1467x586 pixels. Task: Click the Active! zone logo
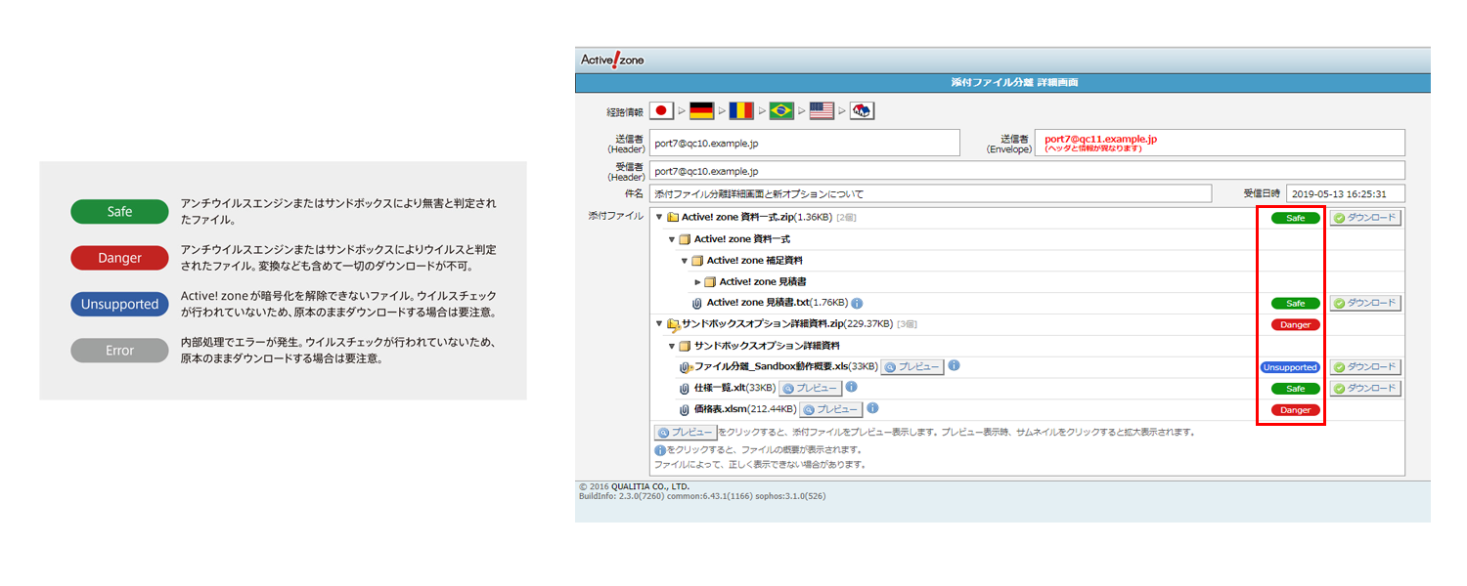click(x=612, y=60)
